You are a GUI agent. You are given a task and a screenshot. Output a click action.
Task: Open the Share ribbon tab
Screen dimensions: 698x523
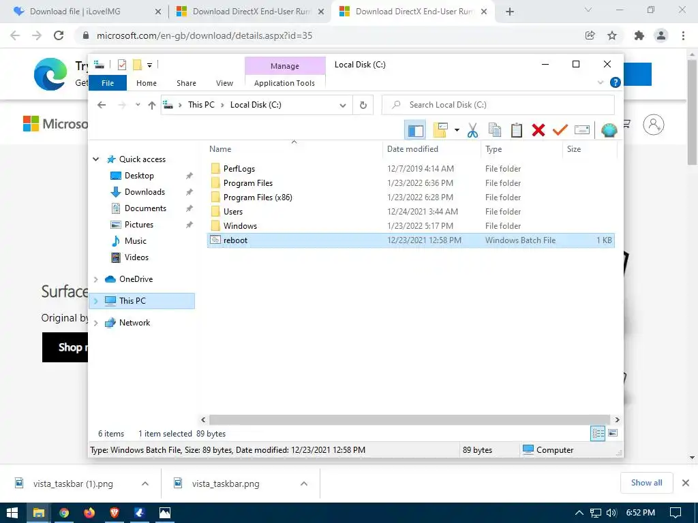pyautogui.click(x=186, y=83)
